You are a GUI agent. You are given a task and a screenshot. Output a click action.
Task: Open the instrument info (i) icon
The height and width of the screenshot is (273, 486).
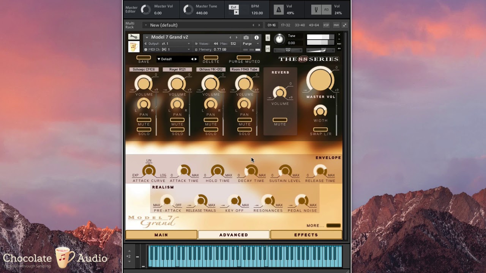click(257, 38)
